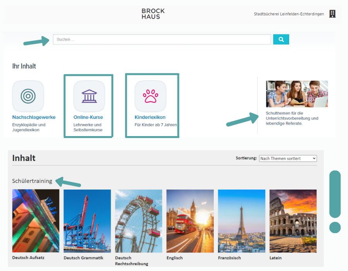348x271 pixels.
Task: Open Deutsch Rechtschreibung Ferris wheel thumbnail
Action: pyautogui.click(x=138, y=221)
